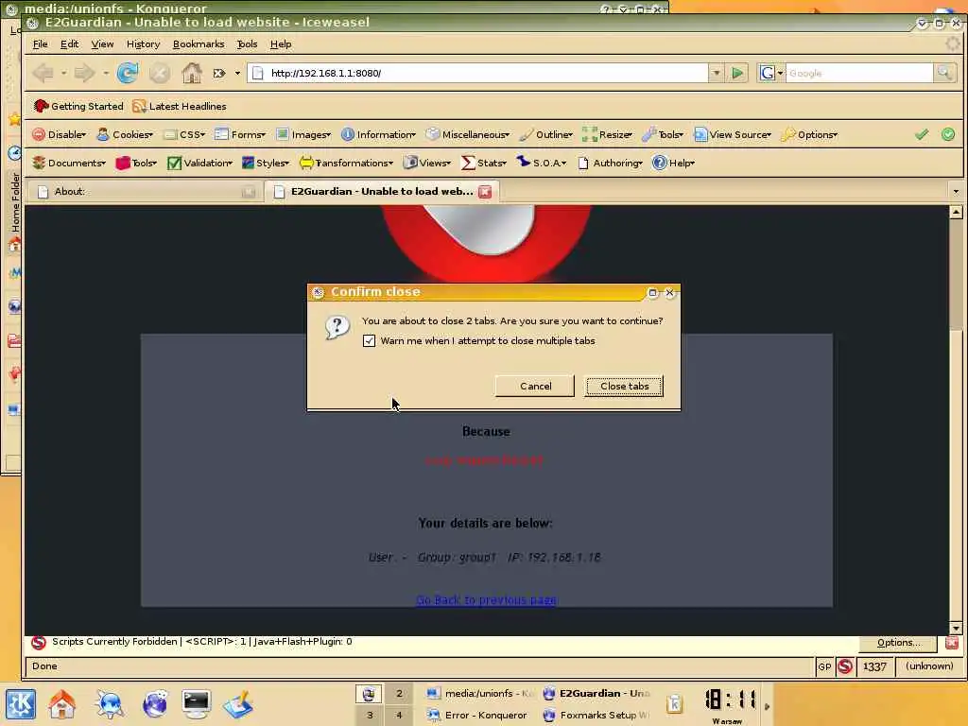Viewport: 968px width, 726px height.
Task: Open the search engine Google selector
Action: pyautogui.click(x=771, y=73)
